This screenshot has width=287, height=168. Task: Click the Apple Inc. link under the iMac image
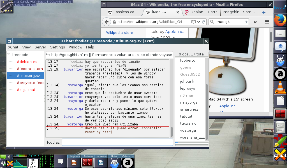click(x=228, y=106)
